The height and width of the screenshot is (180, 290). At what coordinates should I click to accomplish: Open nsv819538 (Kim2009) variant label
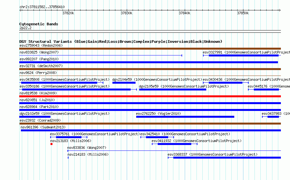coord(38,93)
